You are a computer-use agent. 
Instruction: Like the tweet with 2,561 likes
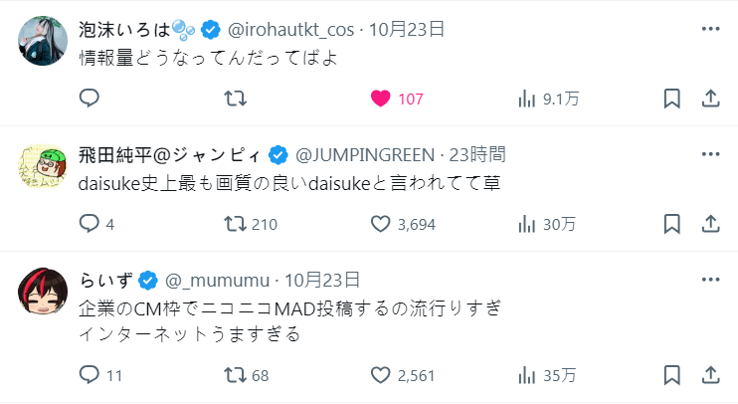(381, 375)
